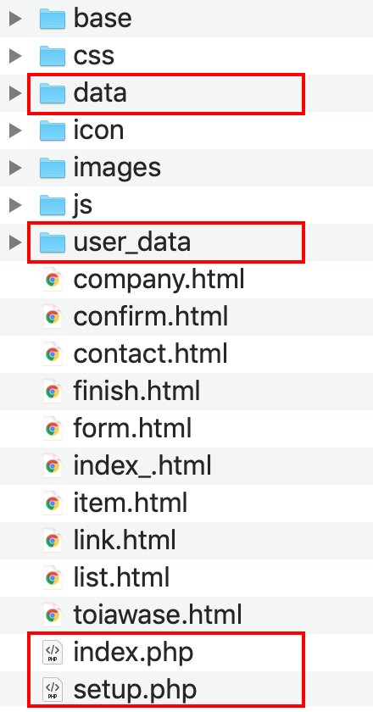373x712 pixels.
Task: Click the Chrome icon beside confirm.html
Action: coord(53,317)
